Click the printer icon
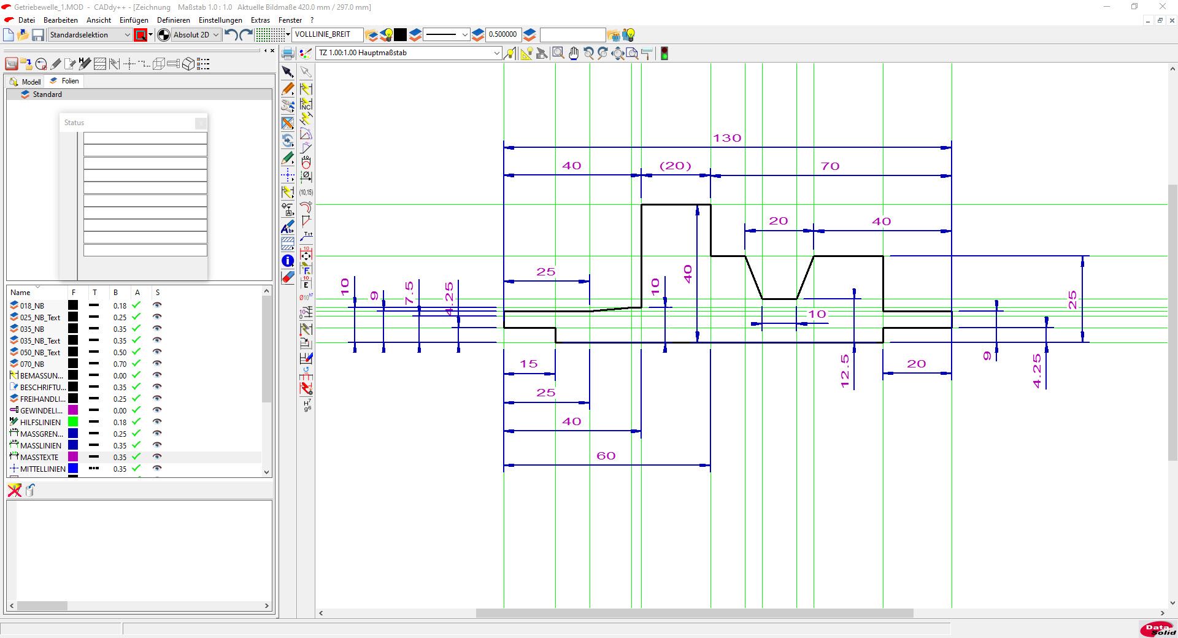The width and height of the screenshot is (1178, 638). coord(287,53)
